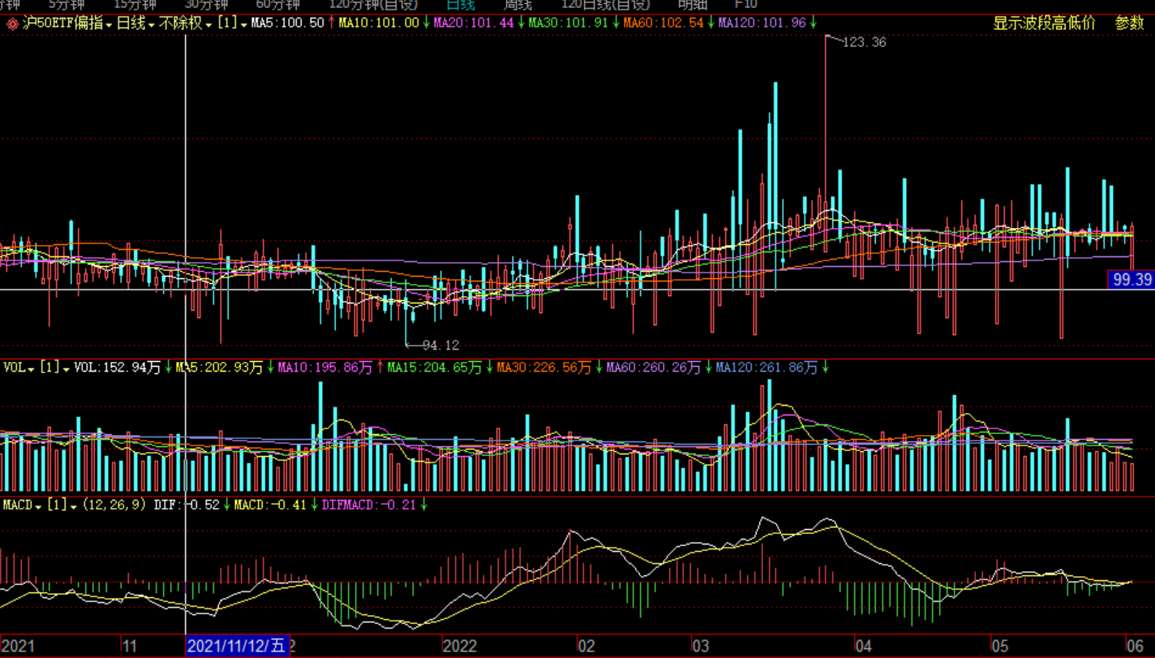Open the 沪50ETF偏指 indicator dropdown
The image size is (1155, 658).
[x=109, y=24]
